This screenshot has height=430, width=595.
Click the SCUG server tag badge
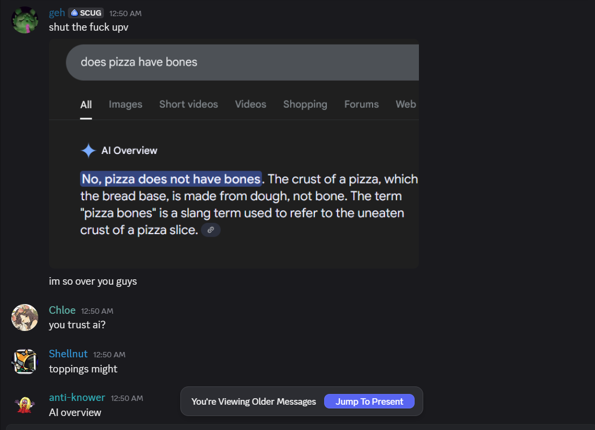86,13
